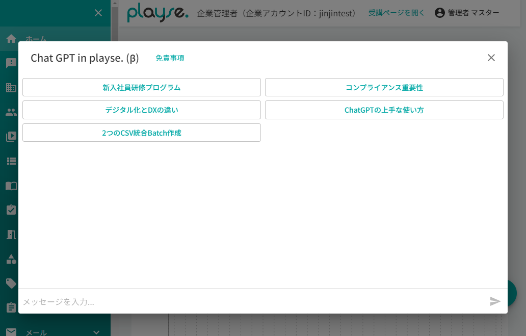
Task: Open the mail envelope icon in sidebar
Action: click(11, 332)
